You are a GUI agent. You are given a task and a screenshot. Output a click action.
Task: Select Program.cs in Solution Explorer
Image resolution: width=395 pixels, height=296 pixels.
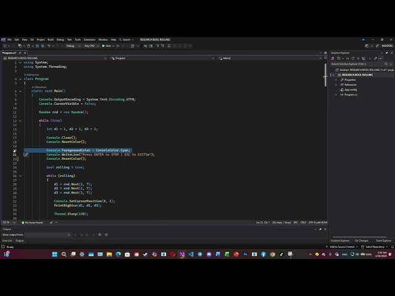(x=351, y=94)
